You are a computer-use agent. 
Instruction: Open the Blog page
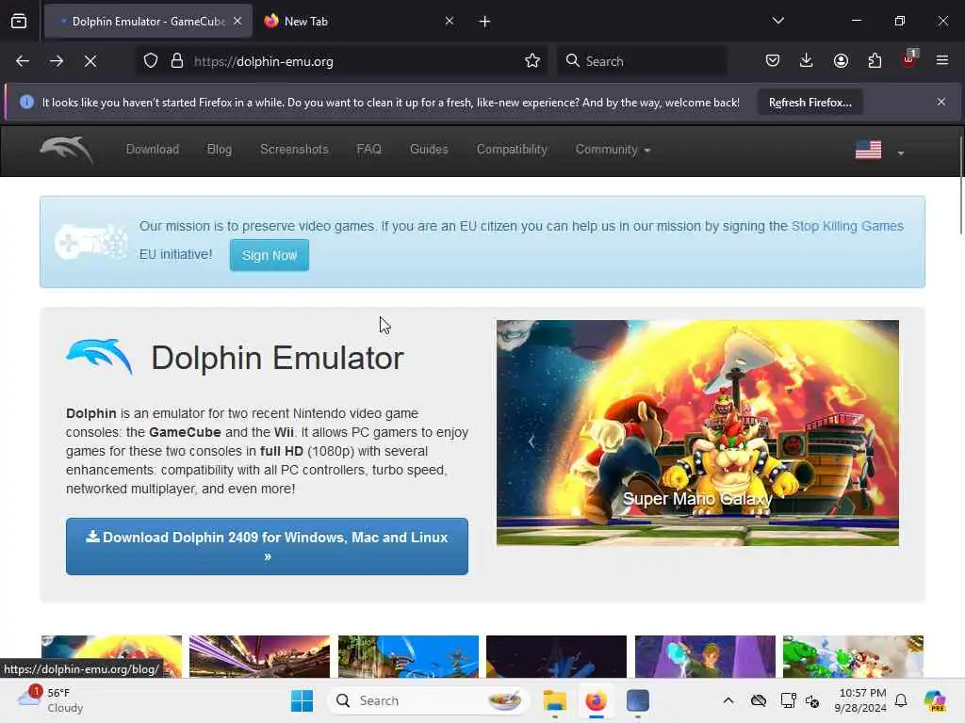(x=219, y=150)
